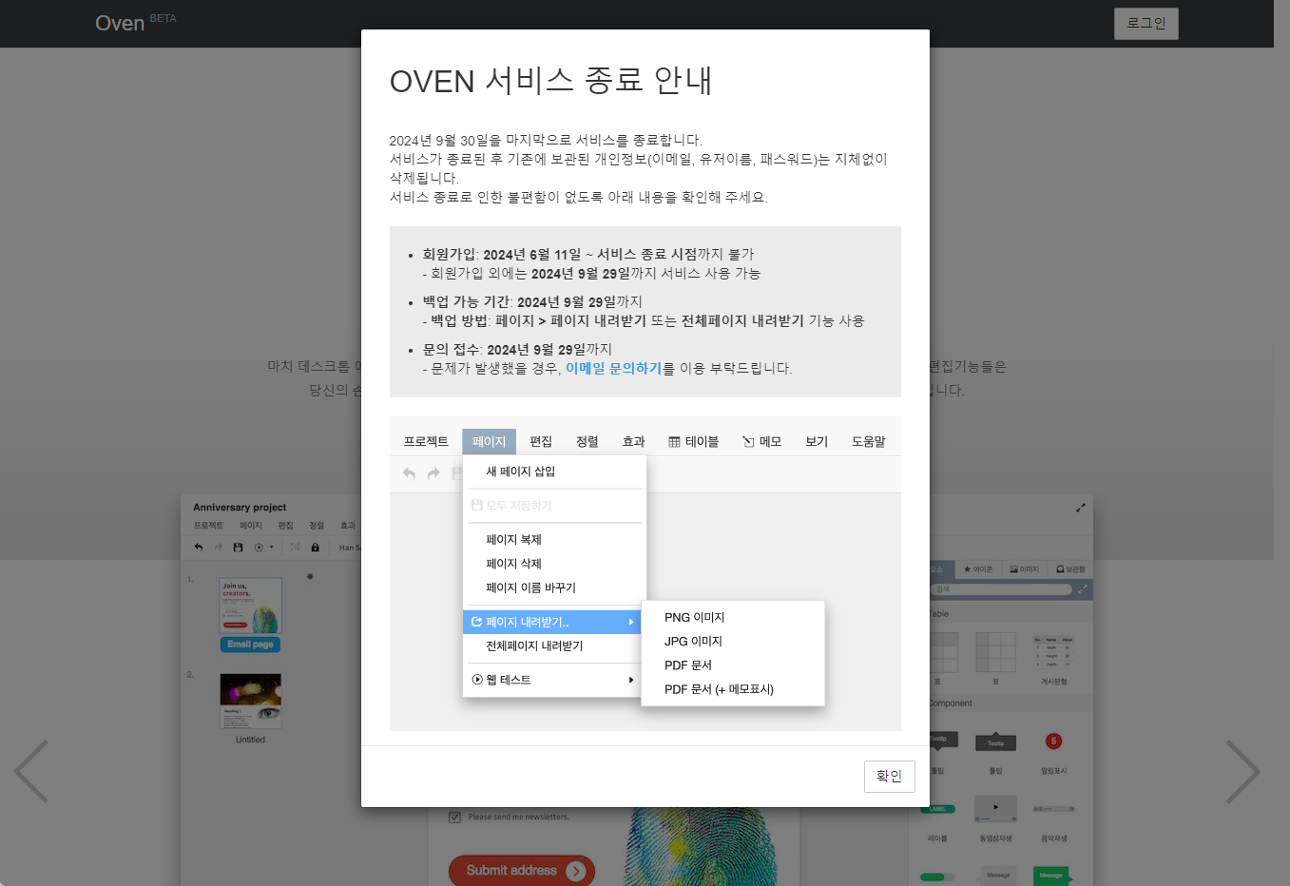Viewport: 1290px width, 886px height.
Task: Click undo icon in Anniversary project editor toolbar
Action: (199, 548)
